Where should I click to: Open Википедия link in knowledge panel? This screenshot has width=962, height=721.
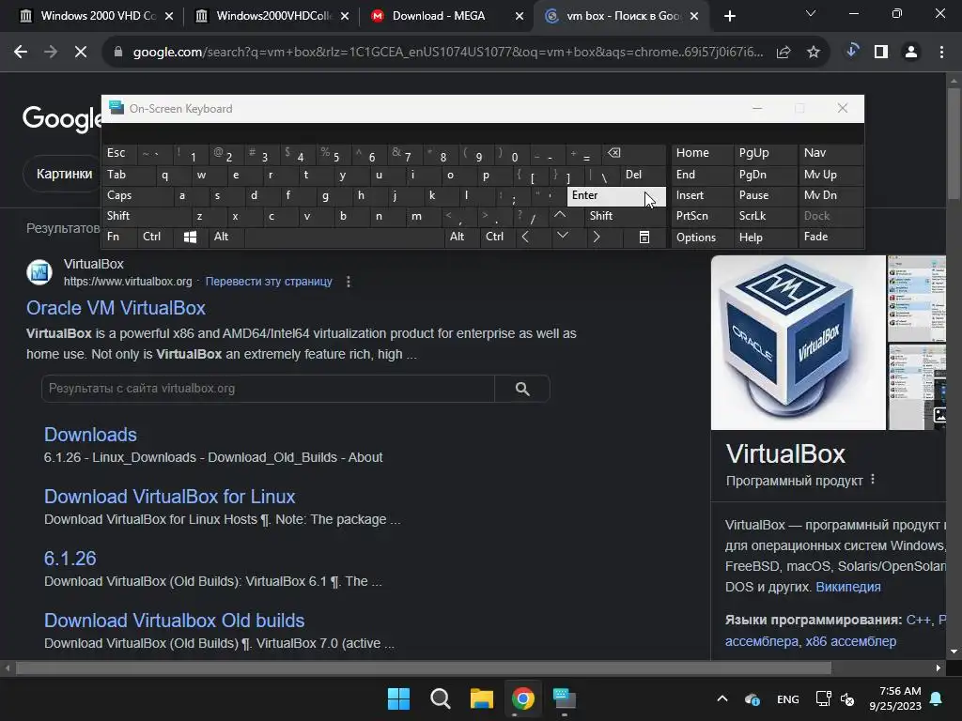point(848,587)
